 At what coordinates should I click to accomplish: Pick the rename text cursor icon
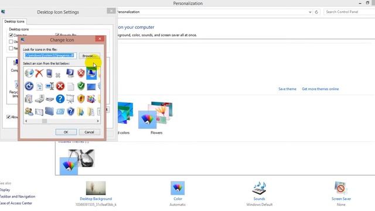[x=50, y=86]
